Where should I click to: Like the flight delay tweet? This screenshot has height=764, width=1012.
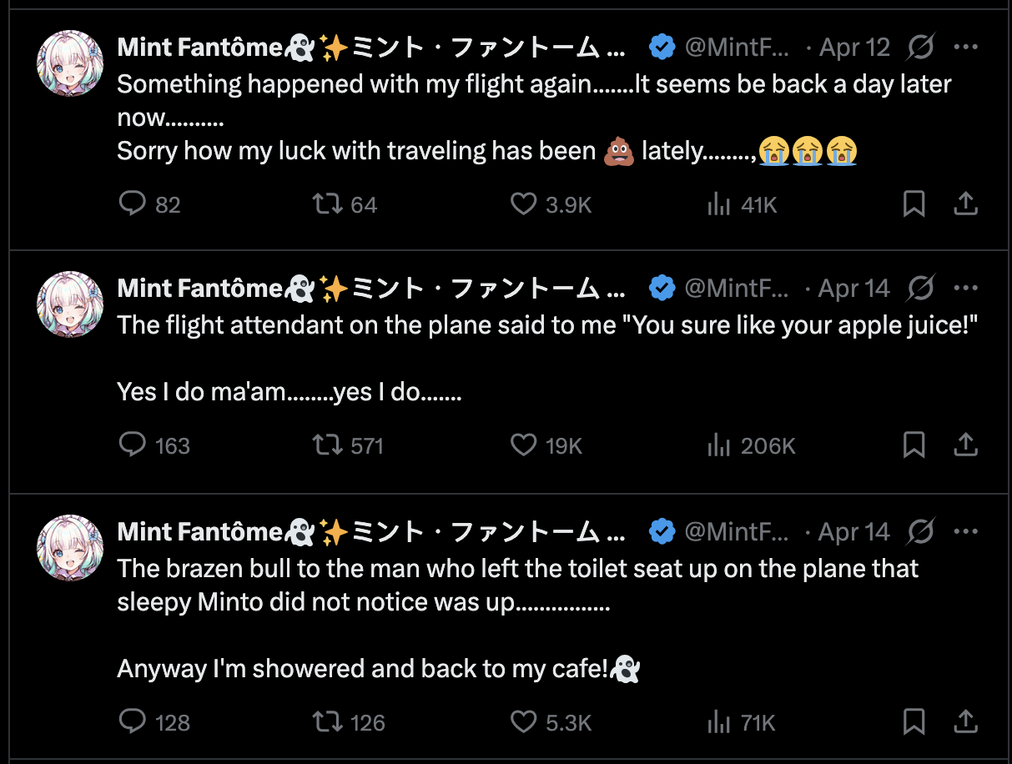pyautogui.click(x=523, y=204)
